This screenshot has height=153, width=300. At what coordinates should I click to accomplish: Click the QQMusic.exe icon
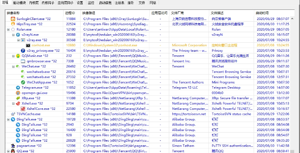pos(18,56)
